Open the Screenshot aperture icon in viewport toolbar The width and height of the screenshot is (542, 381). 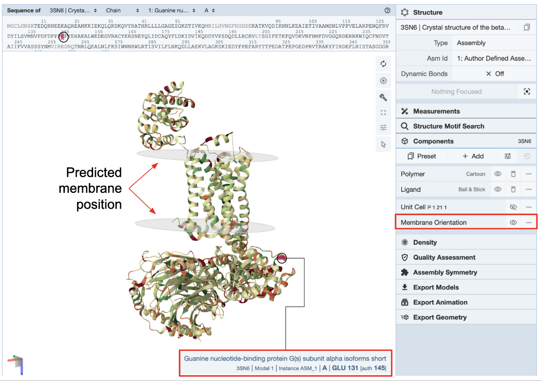[x=383, y=81]
